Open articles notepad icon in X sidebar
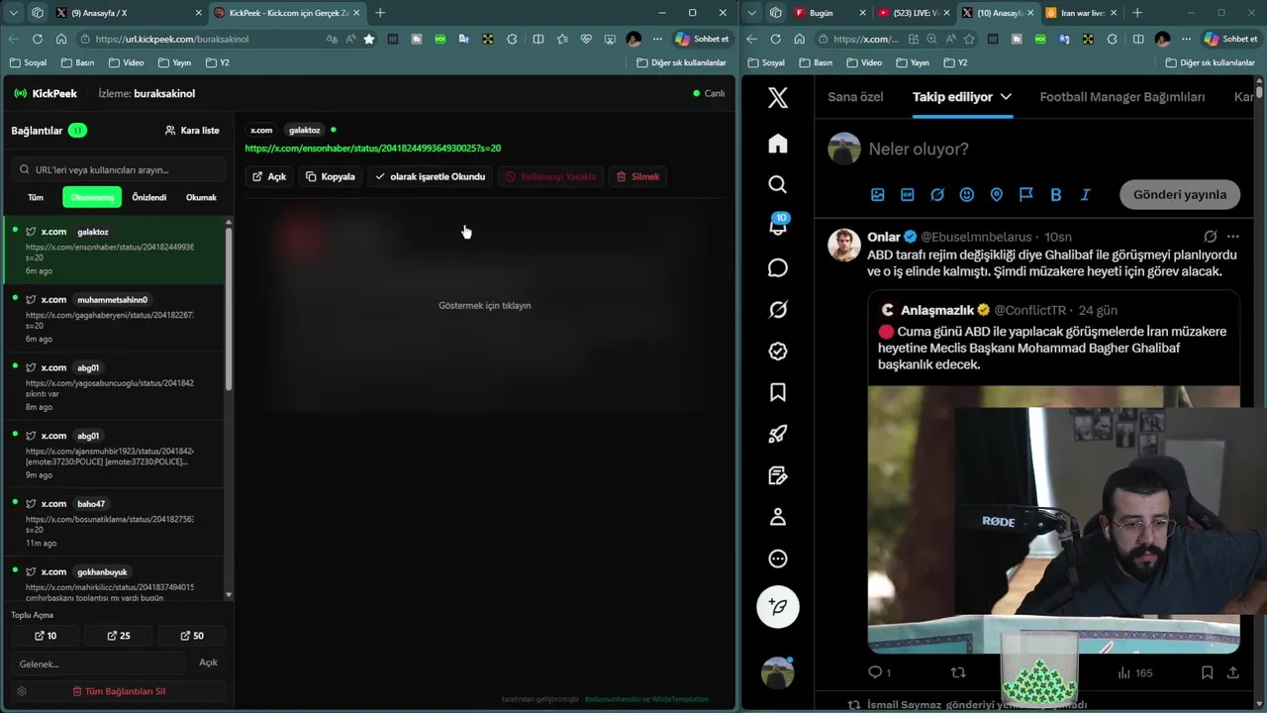 coord(778,475)
